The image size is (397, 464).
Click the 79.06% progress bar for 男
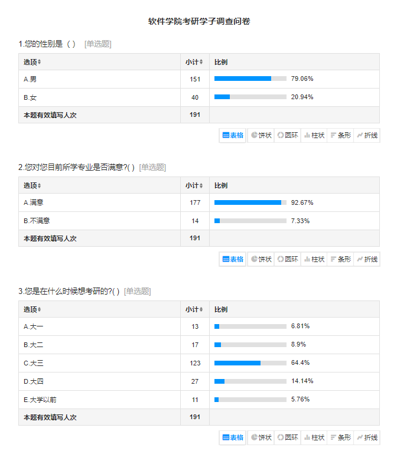click(250, 79)
